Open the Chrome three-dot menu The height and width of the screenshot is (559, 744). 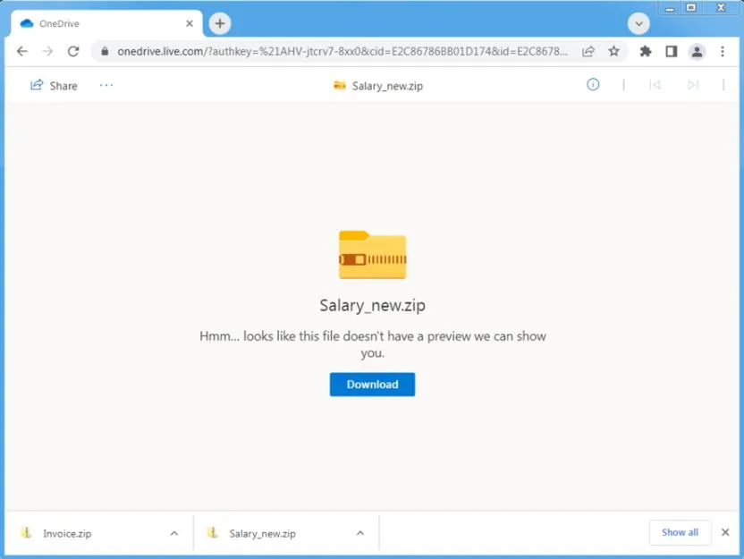(723, 51)
